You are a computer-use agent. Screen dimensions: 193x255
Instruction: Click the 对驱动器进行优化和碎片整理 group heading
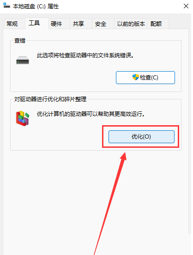(x=50, y=99)
